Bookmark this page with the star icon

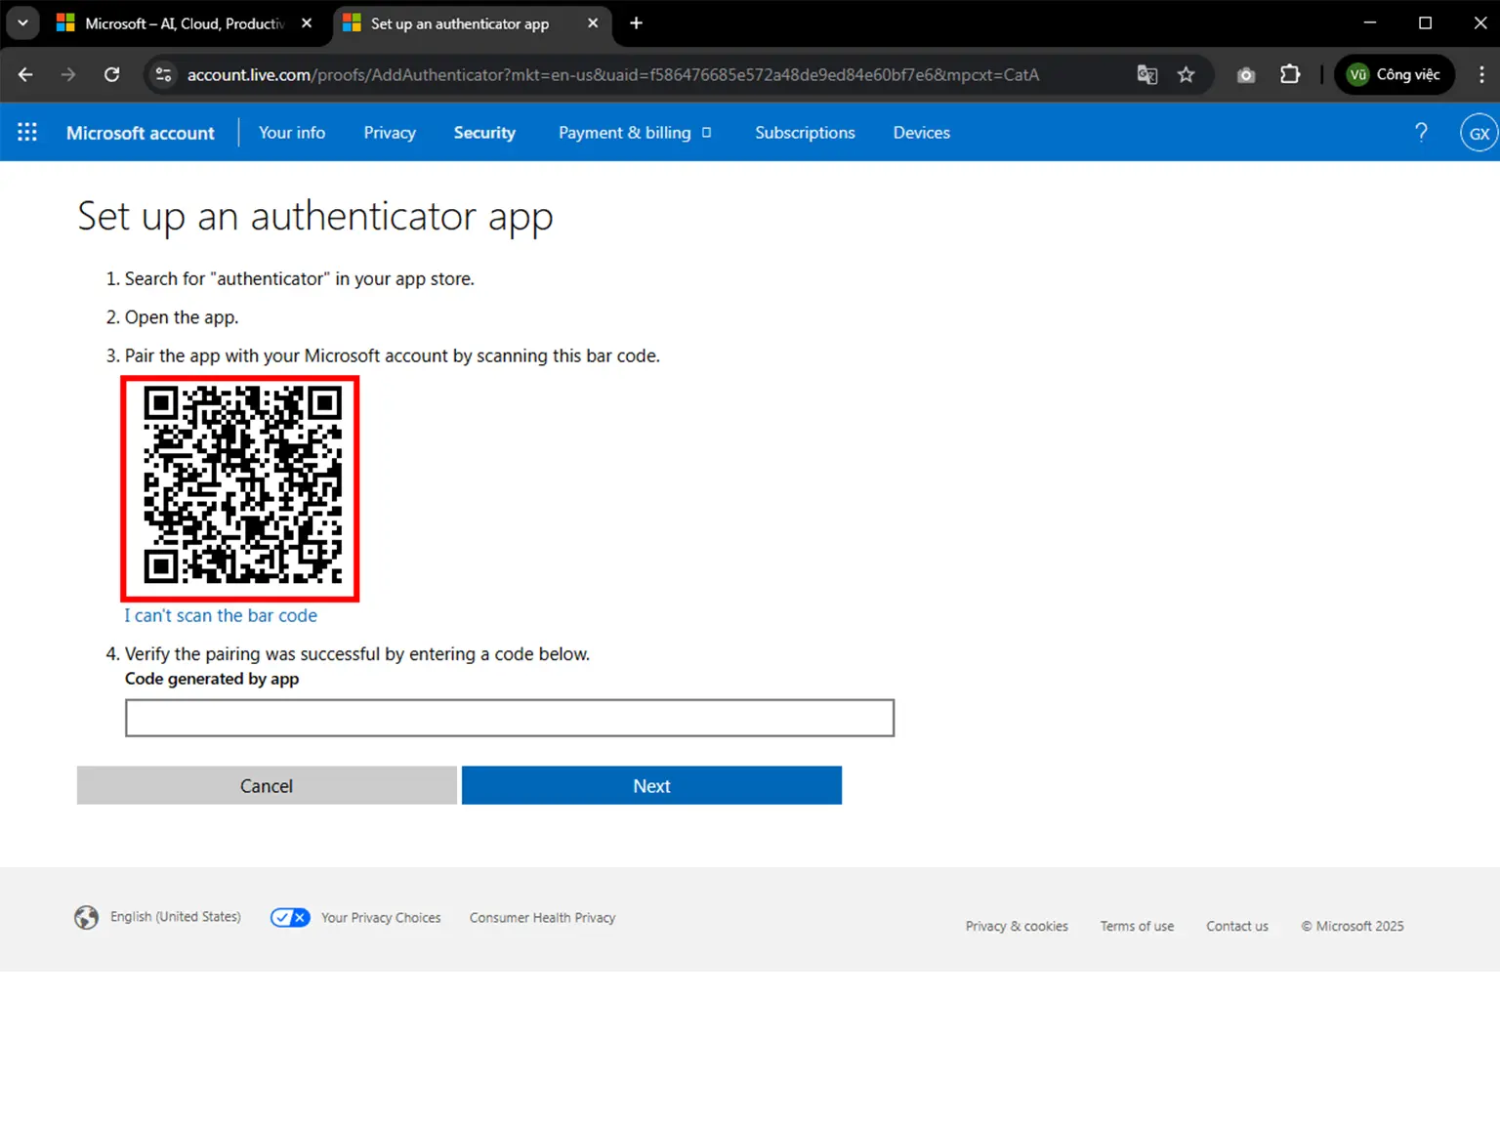[1186, 74]
